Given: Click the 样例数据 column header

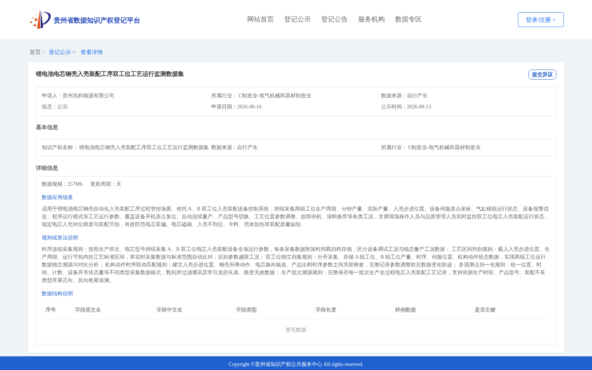Looking at the screenshot, I should pos(406,310).
